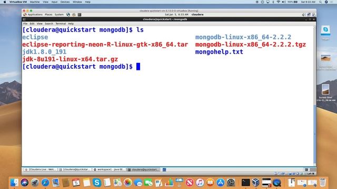The height and width of the screenshot is (189, 337).
Task: Click the cloudera user name in the panel
Action: pos(197,15)
